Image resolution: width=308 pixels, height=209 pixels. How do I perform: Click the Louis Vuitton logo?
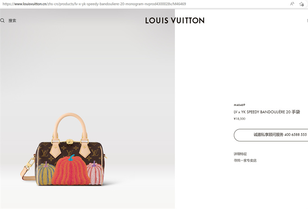(x=175, y=21)
